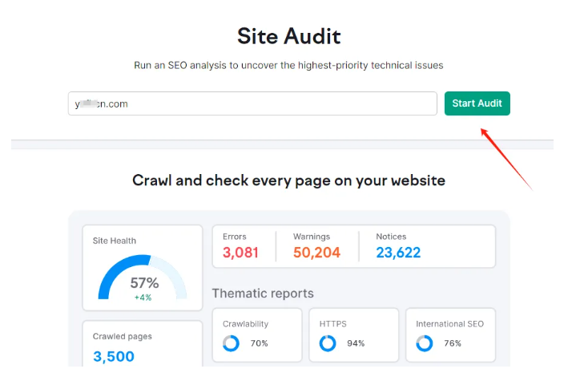Click the 57% Site Health score
568x381 pixels.
[x=144, y=283]
